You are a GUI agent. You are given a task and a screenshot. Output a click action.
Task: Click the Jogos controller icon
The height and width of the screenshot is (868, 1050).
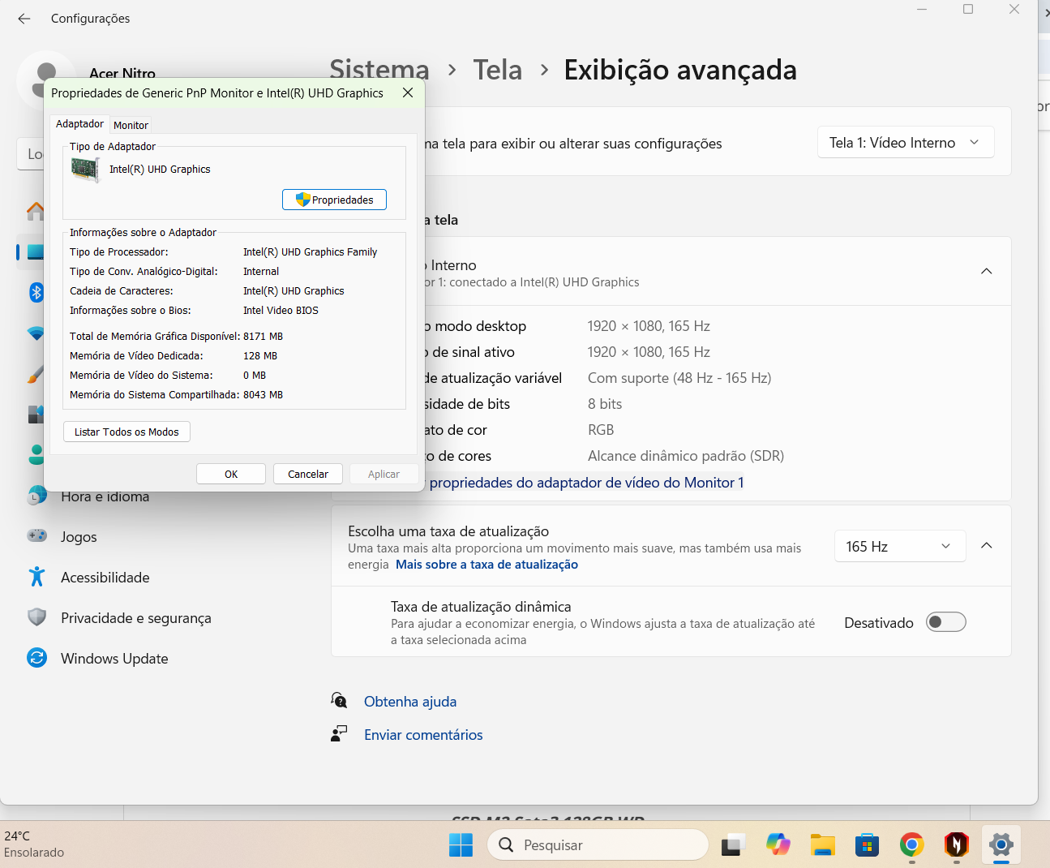coord(37,536)
